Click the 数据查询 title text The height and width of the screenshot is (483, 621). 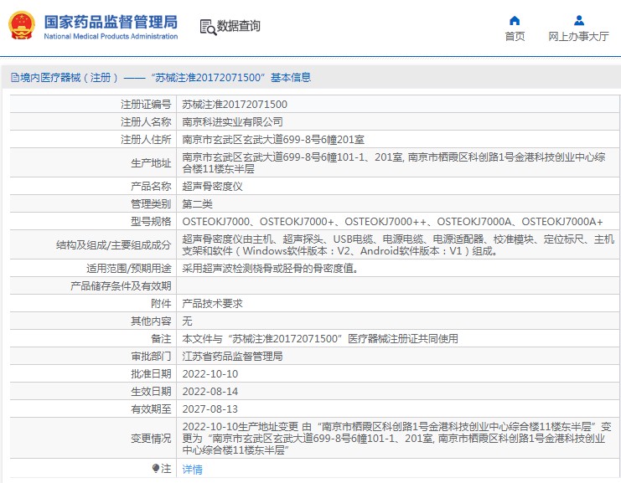coord(239,27)
